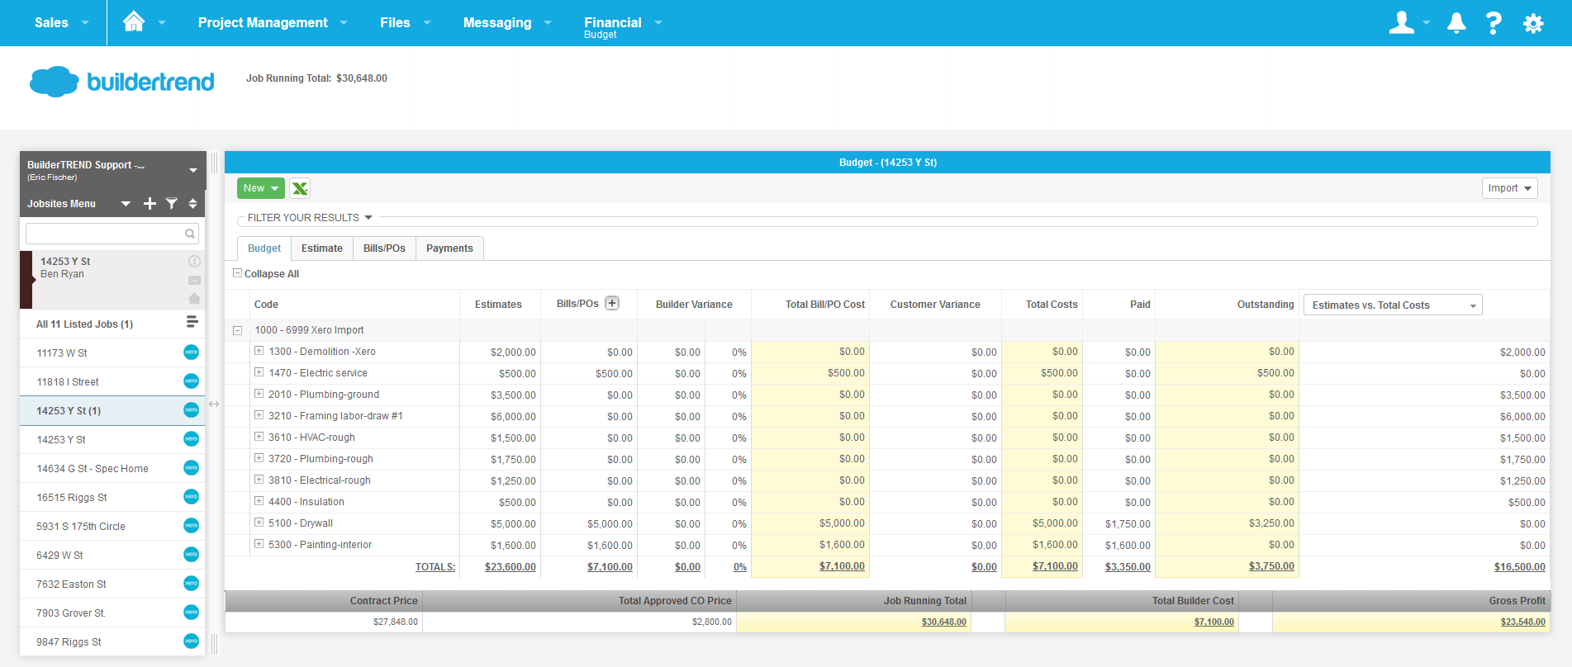Click the Import button
Screen dimensions: 1572x667
click(1508, 188)
